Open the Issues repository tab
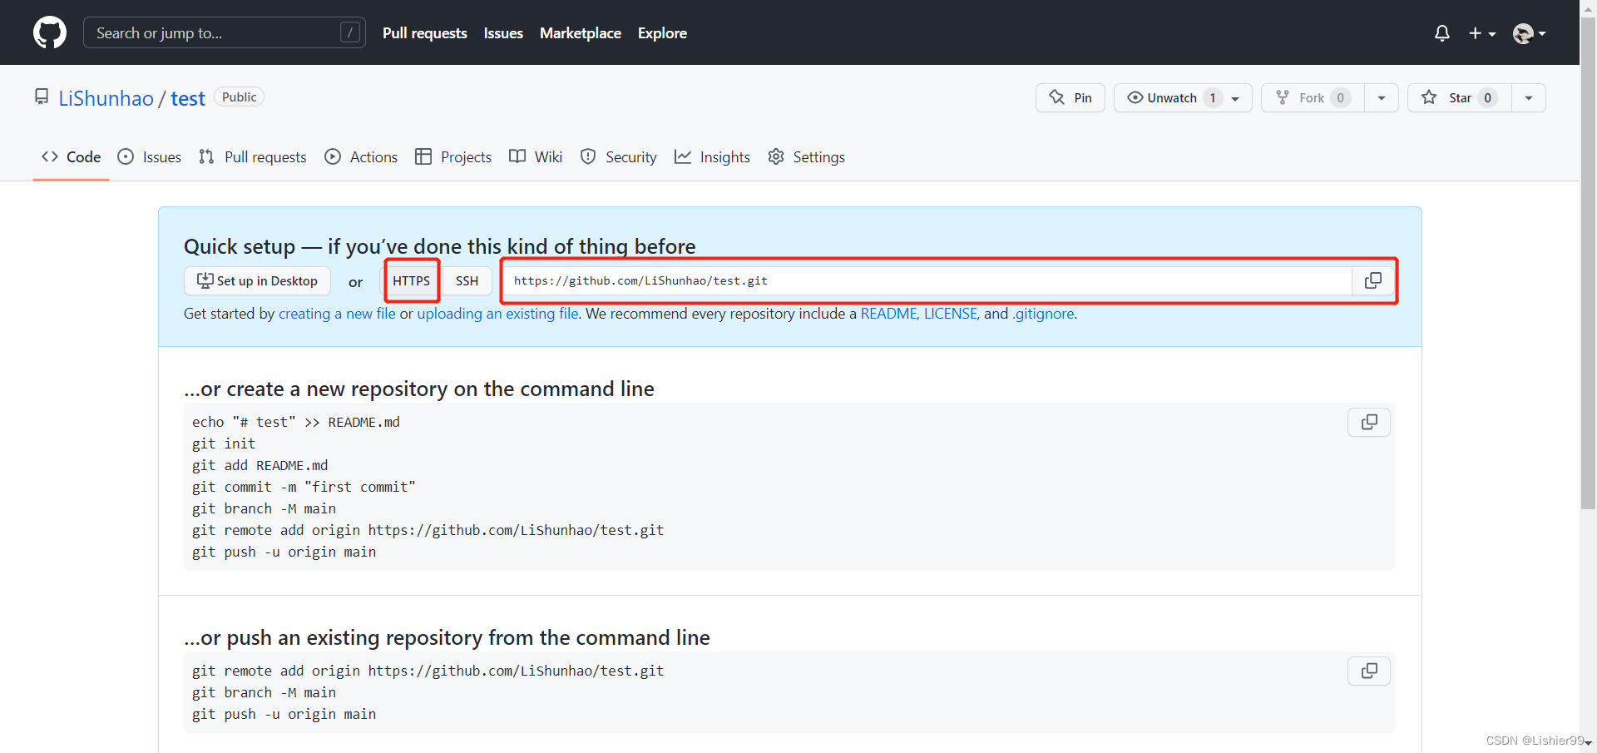The height and width of the screenshot is (753, 1597). click(150, 156)
